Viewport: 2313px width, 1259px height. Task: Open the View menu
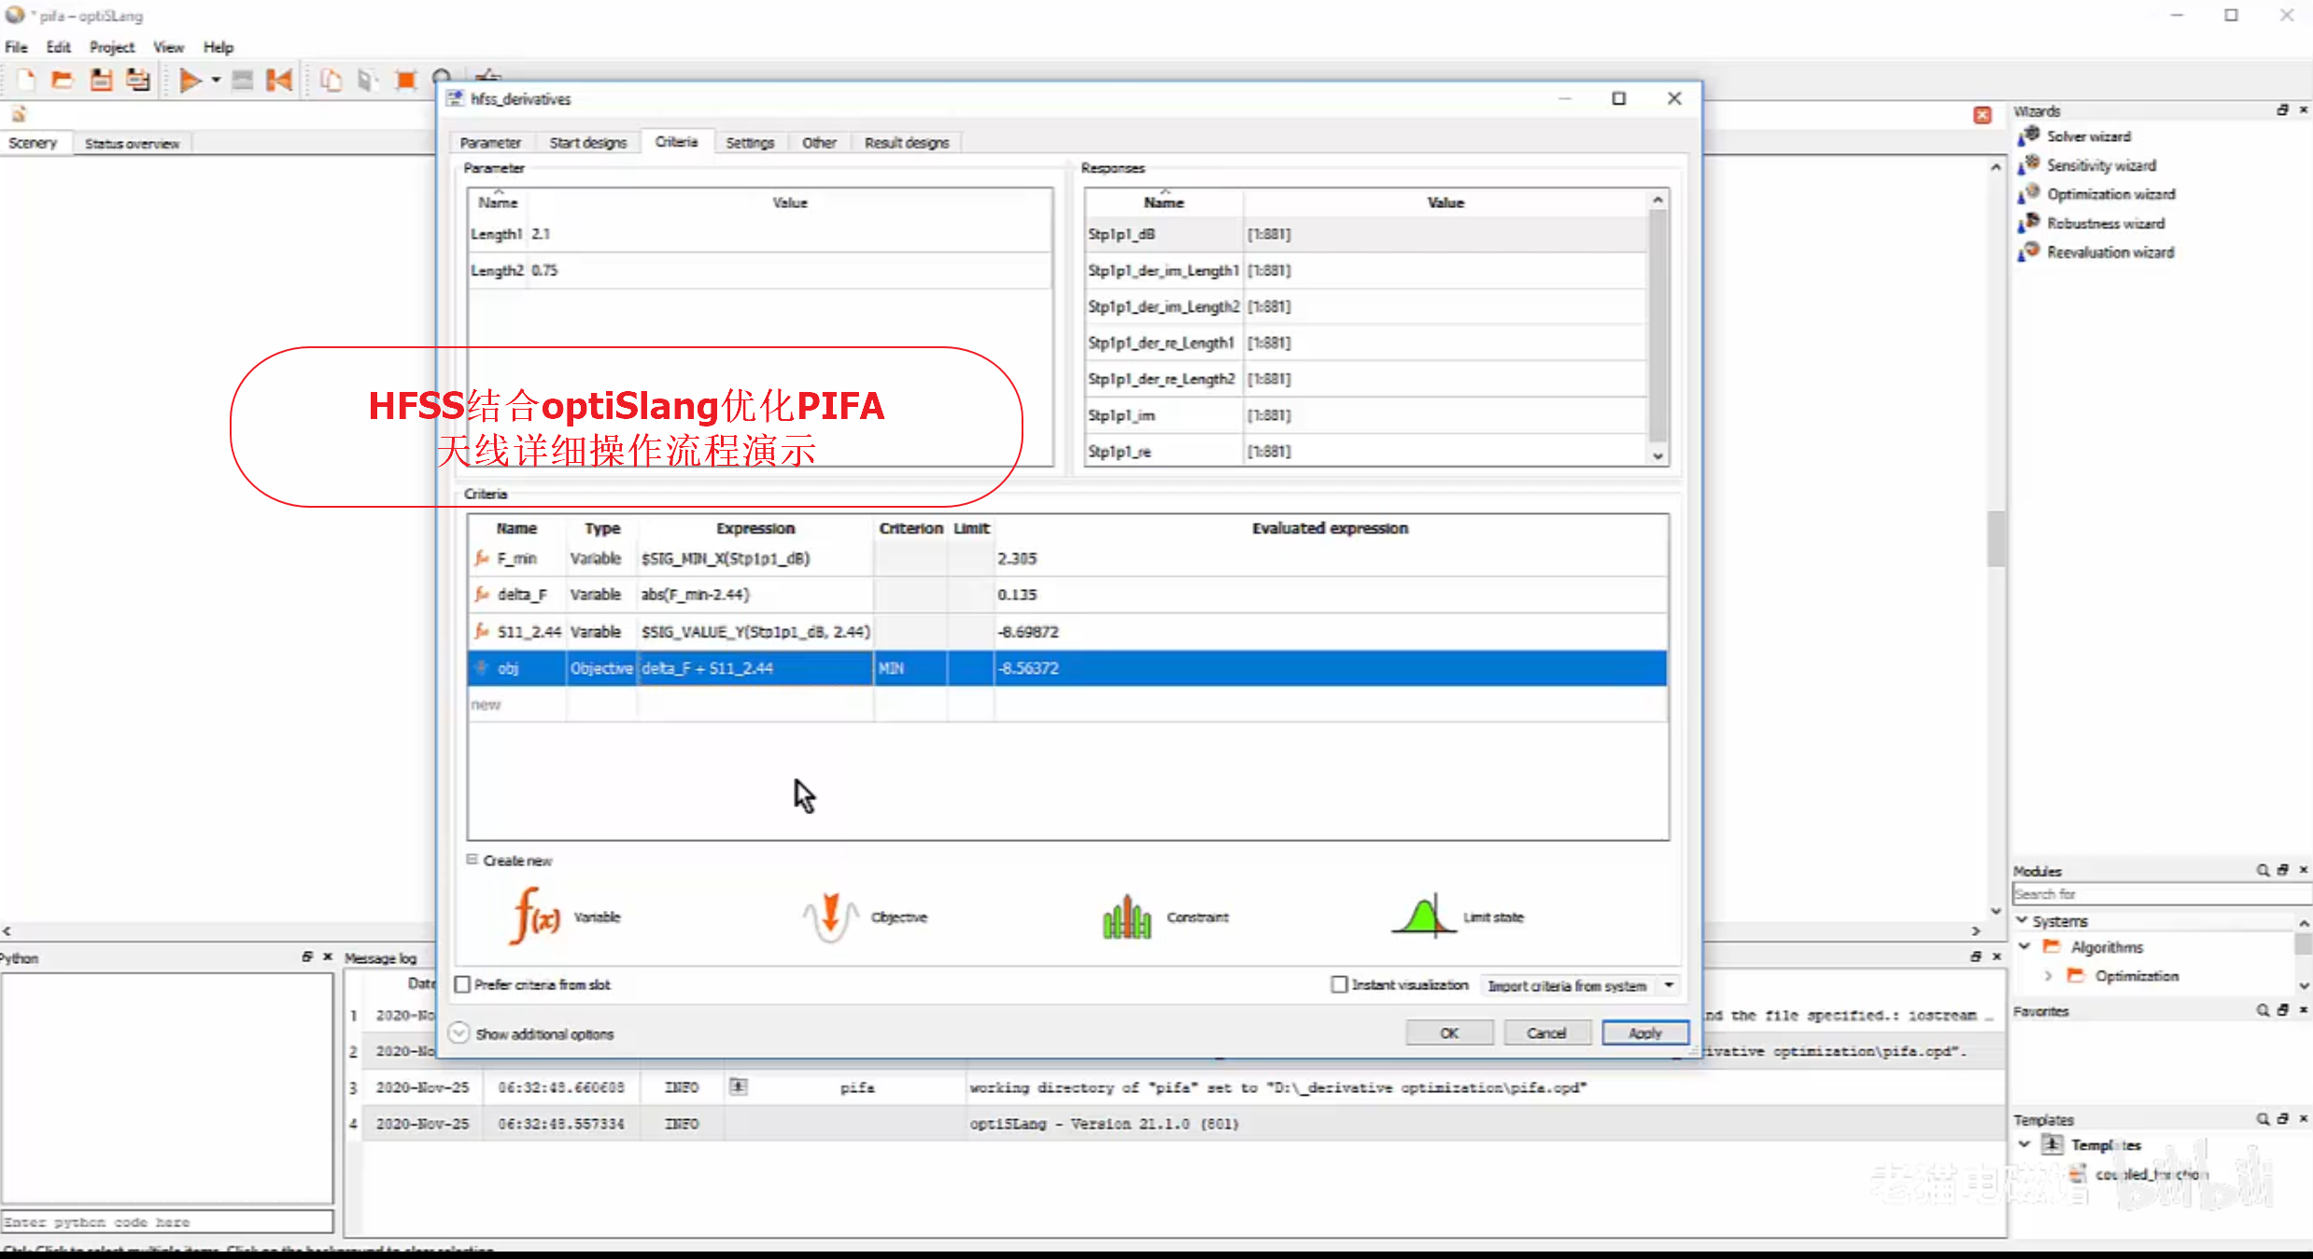point(168,47)
